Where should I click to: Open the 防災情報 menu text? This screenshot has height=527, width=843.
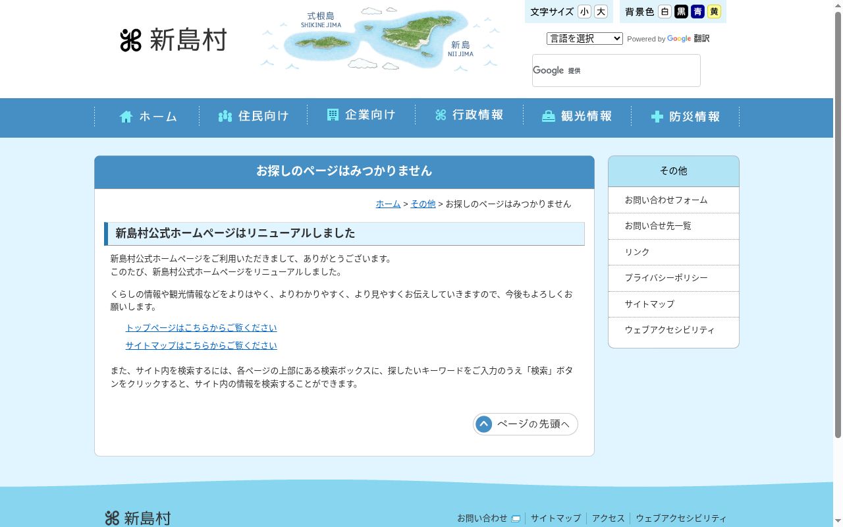pos(695,117)
